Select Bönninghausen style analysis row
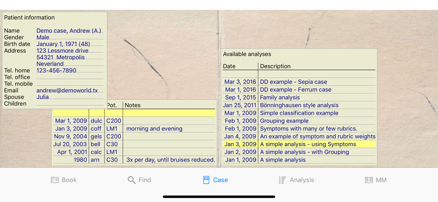Image resolution: width=438 pixels, height=202 pixels. click(x=299, y=105)
